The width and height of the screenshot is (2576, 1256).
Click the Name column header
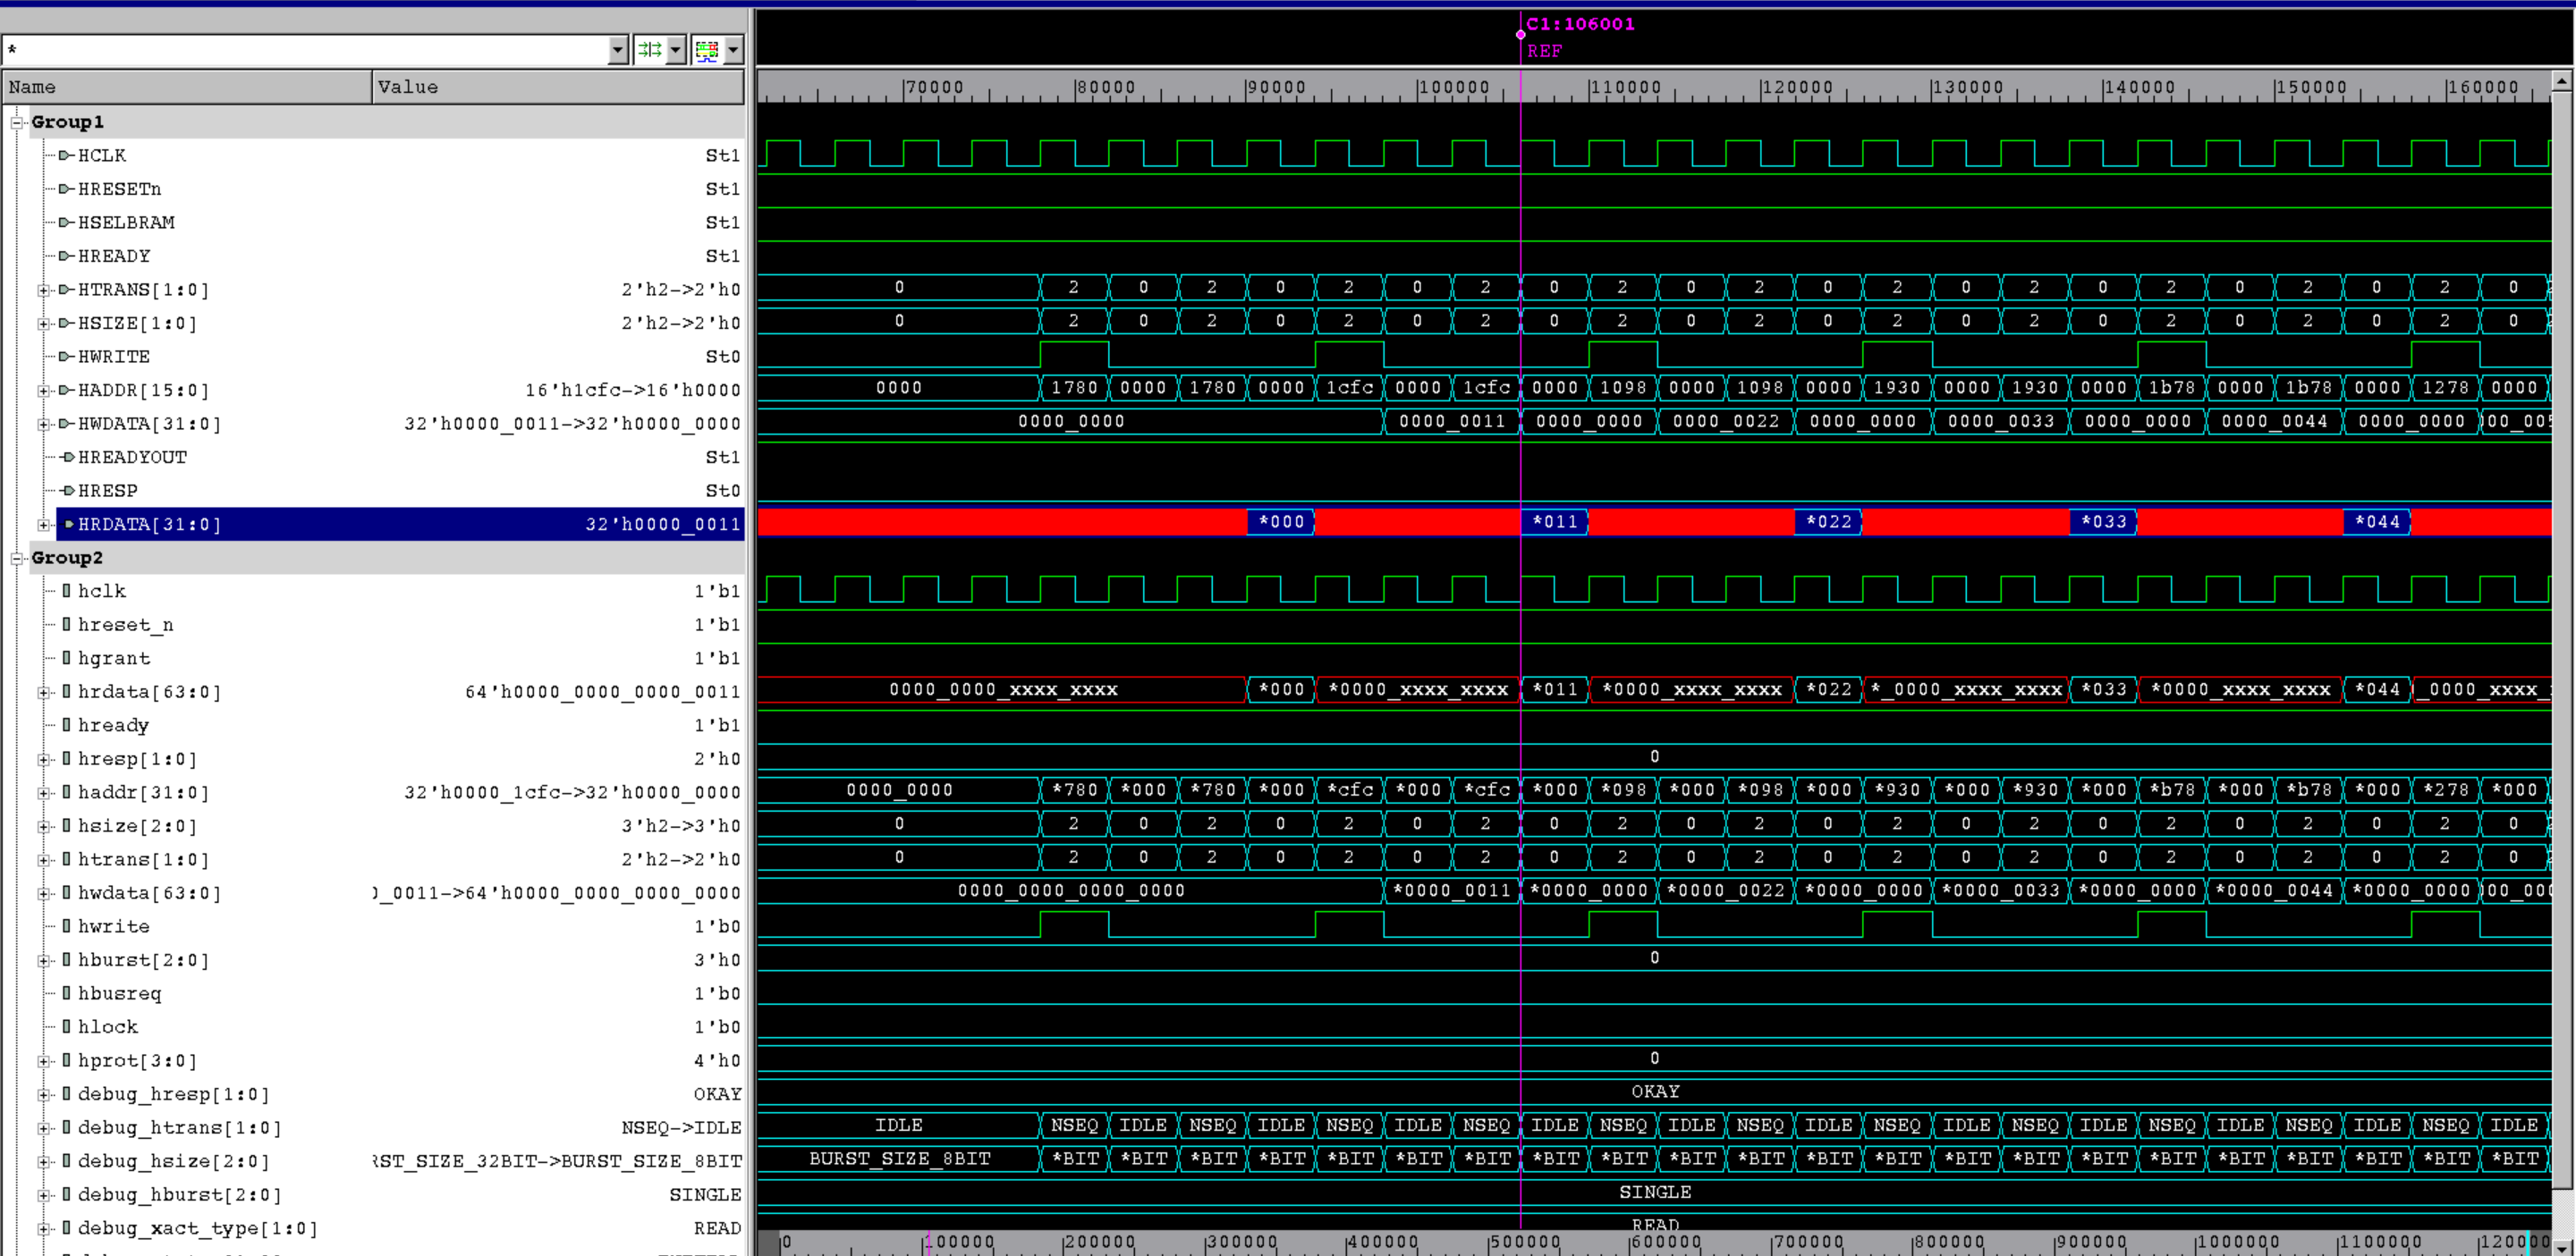(x=188, y=87)
